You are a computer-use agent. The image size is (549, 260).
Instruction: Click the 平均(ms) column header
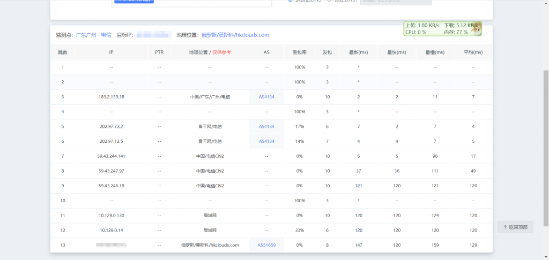pyautogui.click(x=473, y=52)
